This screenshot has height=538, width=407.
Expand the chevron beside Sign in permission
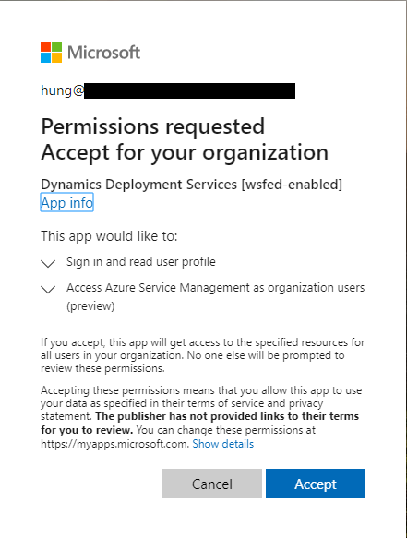pos(48,263)
